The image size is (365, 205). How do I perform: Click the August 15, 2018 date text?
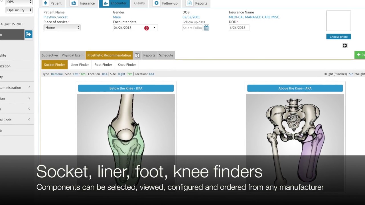12,24
